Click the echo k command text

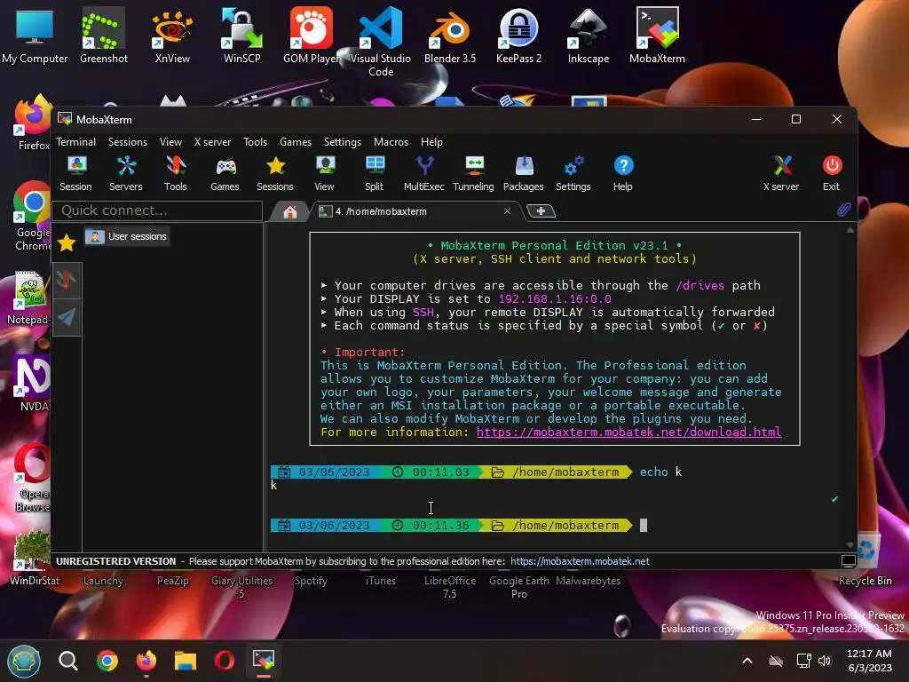[x=660, y=472]
